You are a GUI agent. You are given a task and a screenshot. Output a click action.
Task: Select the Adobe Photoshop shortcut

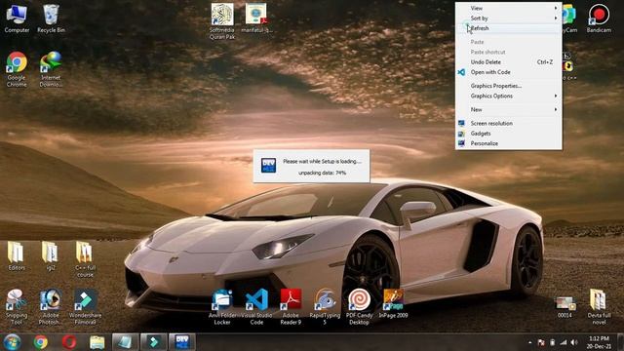[51, 307]
